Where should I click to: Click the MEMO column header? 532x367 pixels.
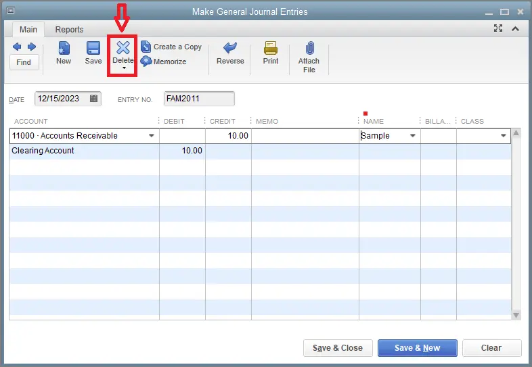pos(267,121)
